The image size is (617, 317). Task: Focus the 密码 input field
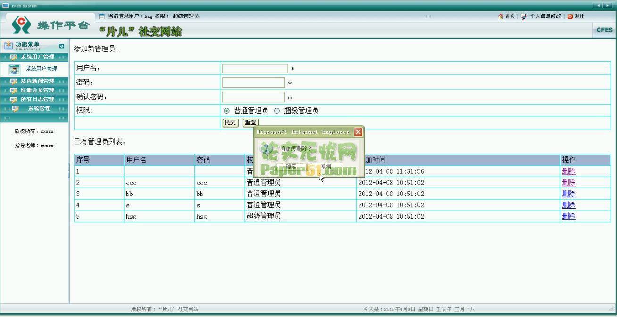253,82
